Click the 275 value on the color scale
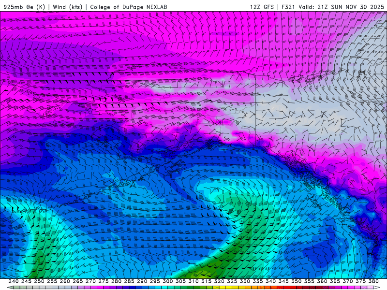Image resolution: width=387 pixels, height=290 pixels. [x=104, y=281]
